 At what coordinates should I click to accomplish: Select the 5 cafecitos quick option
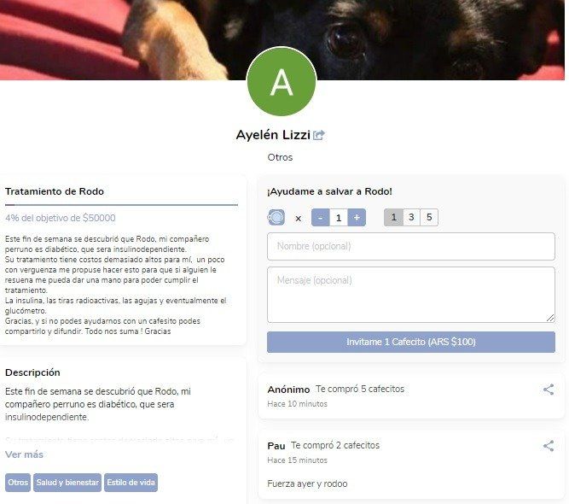tap(429, 217)
